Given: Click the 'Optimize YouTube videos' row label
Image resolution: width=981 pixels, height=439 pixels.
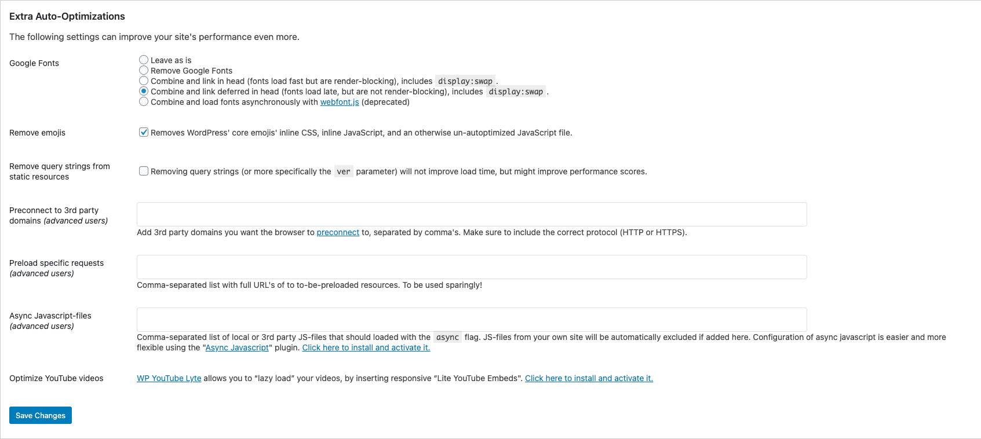Looking at the screenshot, I should (x=56, y=378).
